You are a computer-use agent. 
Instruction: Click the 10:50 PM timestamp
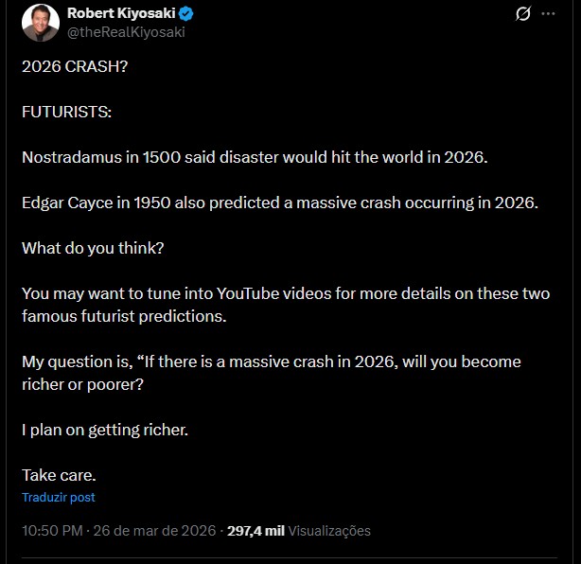(x=52, y=531)
